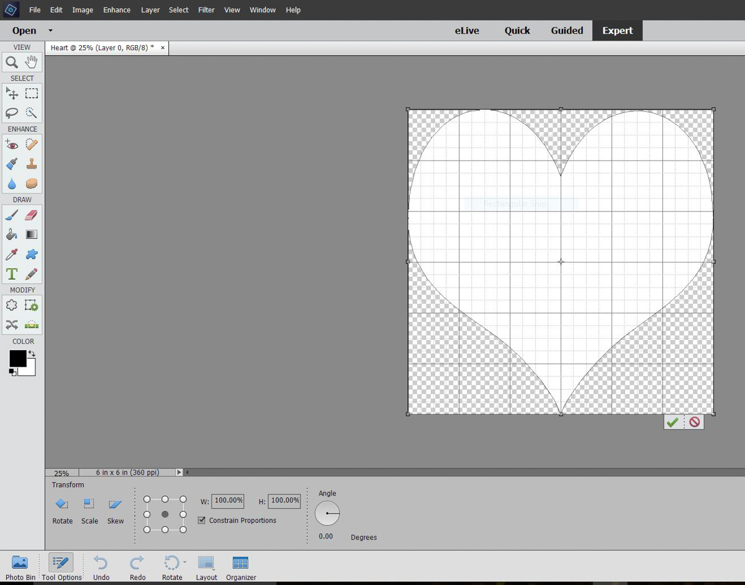Screen dimensions: 745x585
Task: Select the Type tool
Action: point(12,274)
